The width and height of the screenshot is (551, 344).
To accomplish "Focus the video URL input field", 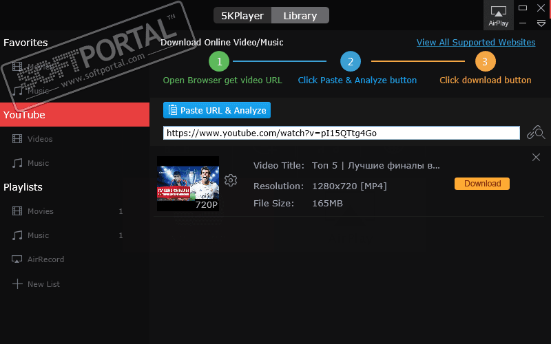I will pos(341,133).
